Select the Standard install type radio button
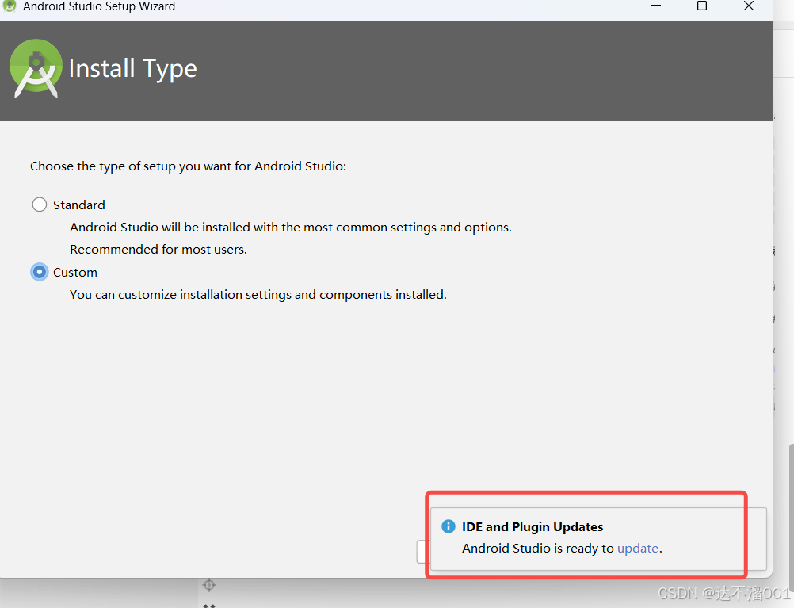794x608 pixels. point(40,205)
